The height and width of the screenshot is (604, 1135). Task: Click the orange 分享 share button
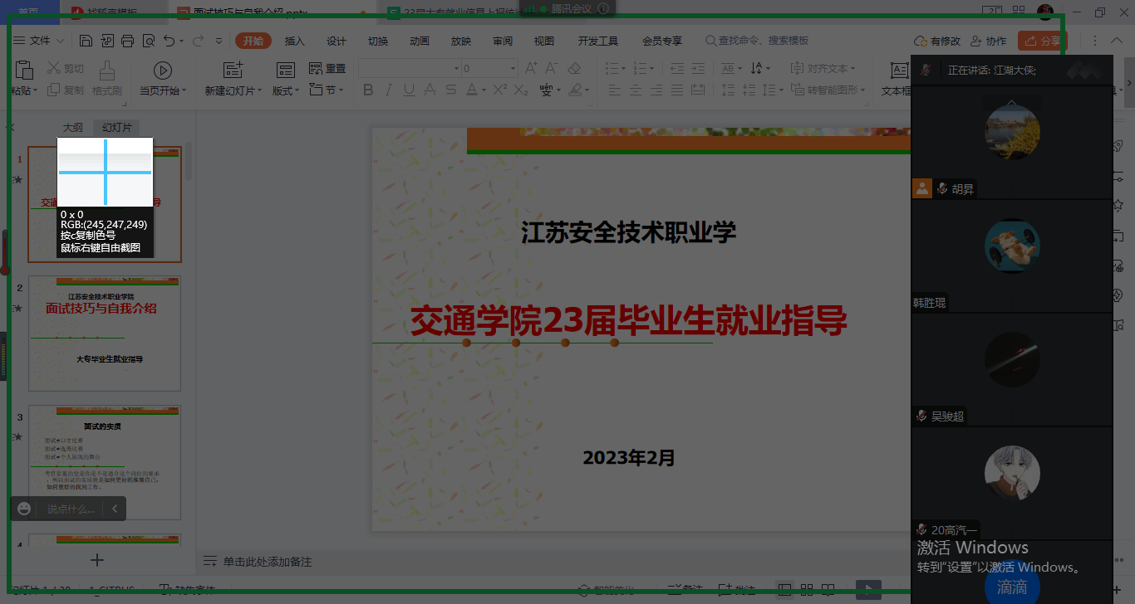click(x=1042, y=41)
